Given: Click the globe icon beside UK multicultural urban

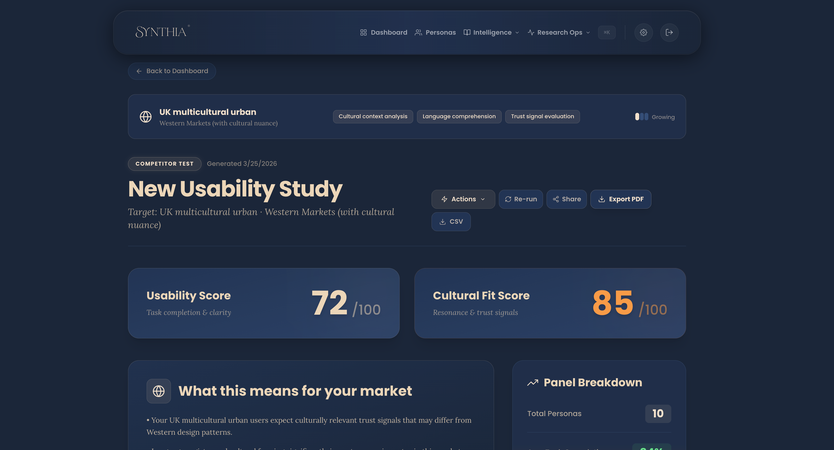Looking at the screenshot, I should 146,117.
